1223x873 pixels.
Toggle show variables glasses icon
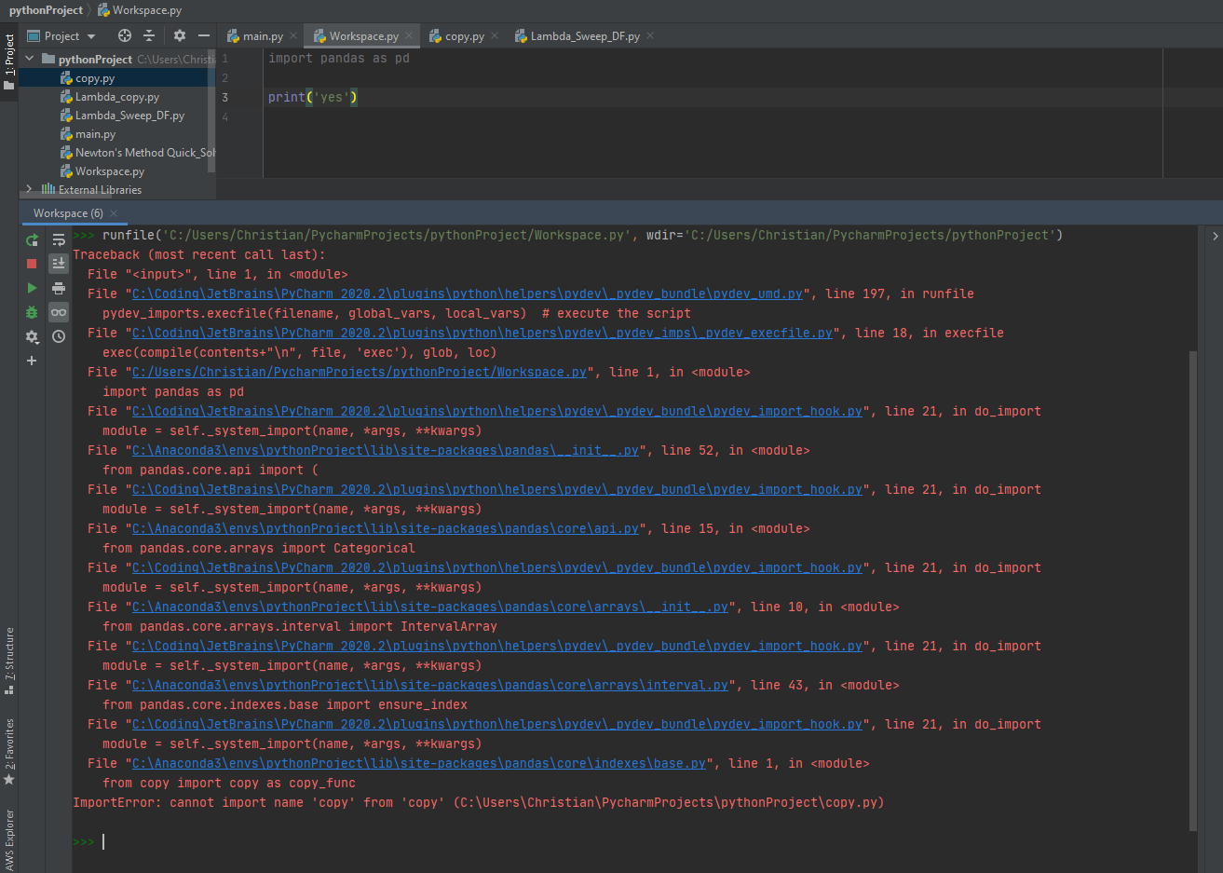pos(59,312)
